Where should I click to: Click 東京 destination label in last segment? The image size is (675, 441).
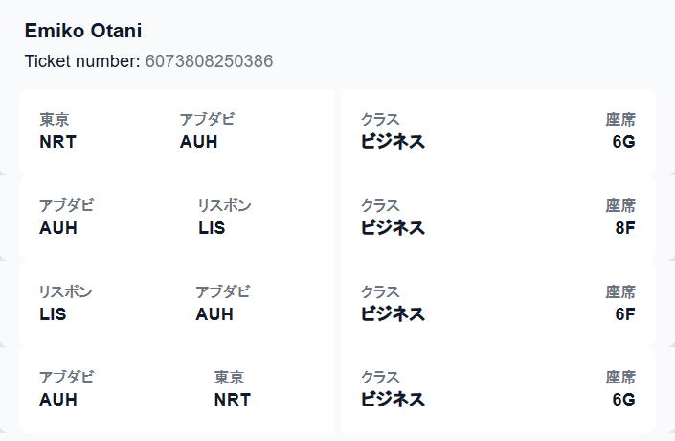coord(229,377)
